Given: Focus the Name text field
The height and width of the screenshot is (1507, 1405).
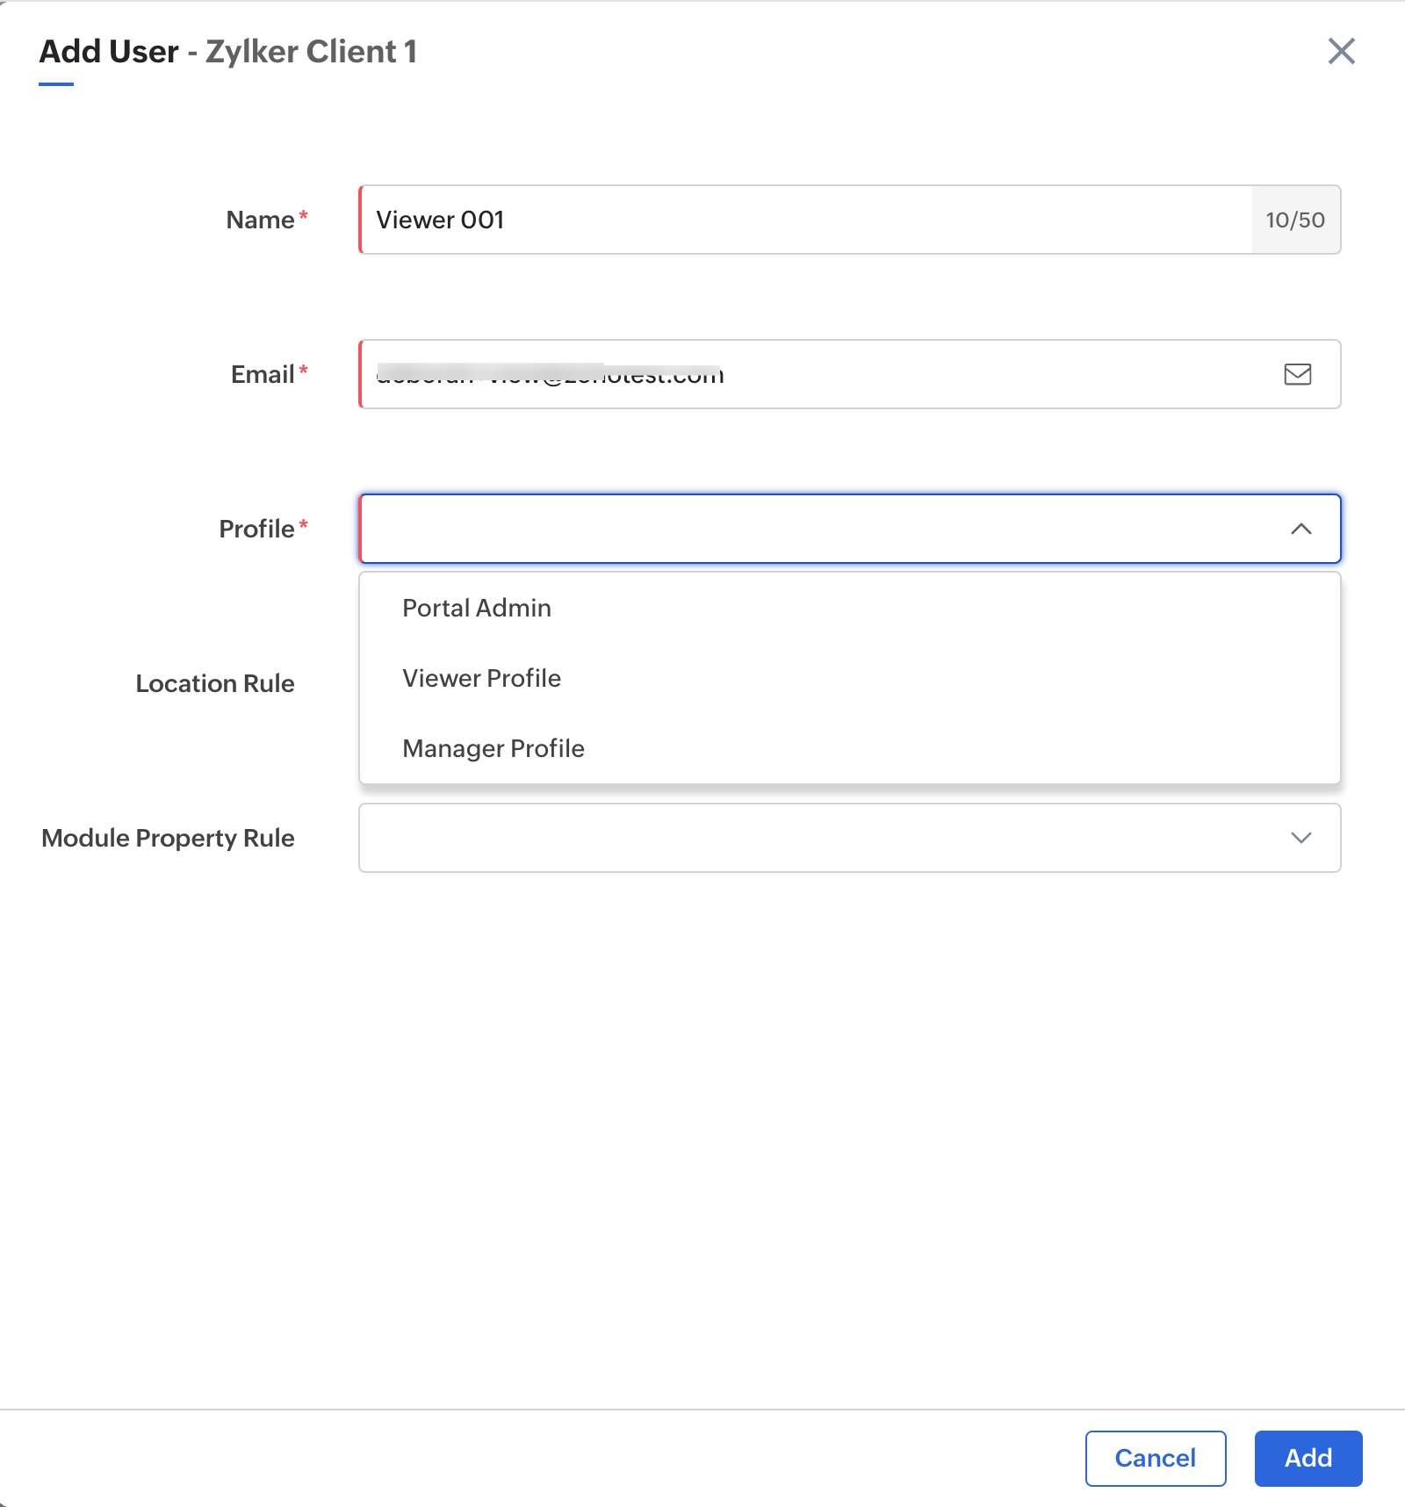Looking at the screenshot, I should click(803, 220).
